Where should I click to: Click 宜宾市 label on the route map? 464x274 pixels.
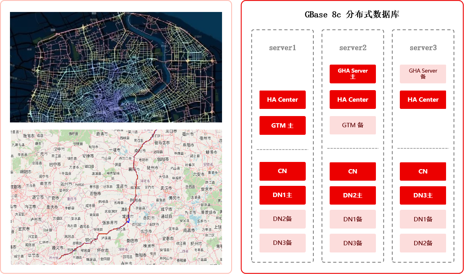pos(24,229)
